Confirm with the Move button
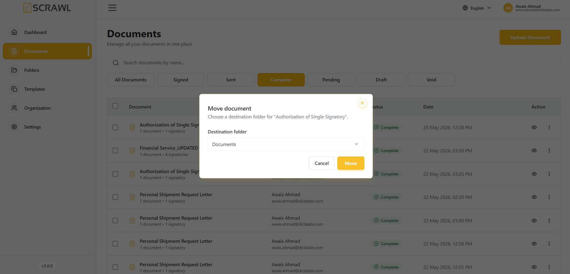Image resolution: width=570 pixels, height=274 pixels. point(351,163)
